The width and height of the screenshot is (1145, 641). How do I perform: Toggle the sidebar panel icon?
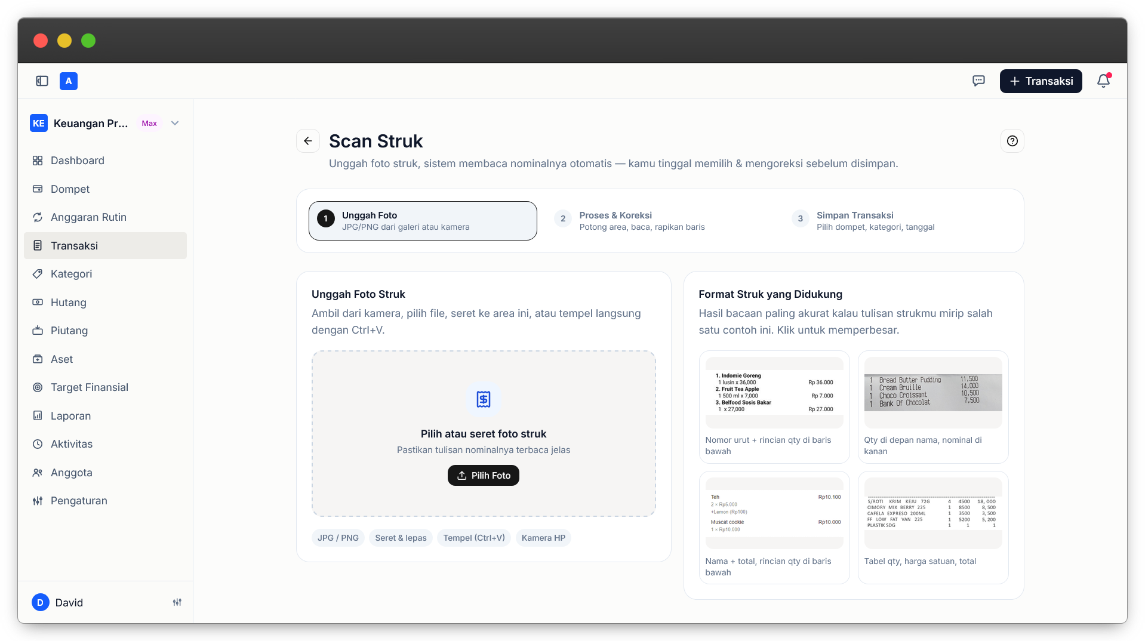[42, 81]
